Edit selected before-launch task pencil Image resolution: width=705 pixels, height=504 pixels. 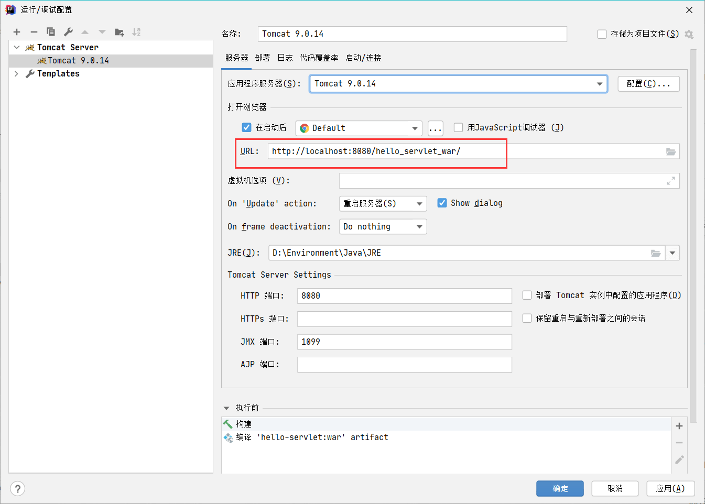679,459
